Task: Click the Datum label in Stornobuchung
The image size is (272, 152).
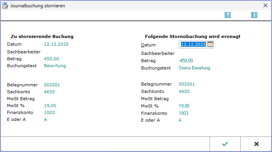Action: [x=148, y=45]
